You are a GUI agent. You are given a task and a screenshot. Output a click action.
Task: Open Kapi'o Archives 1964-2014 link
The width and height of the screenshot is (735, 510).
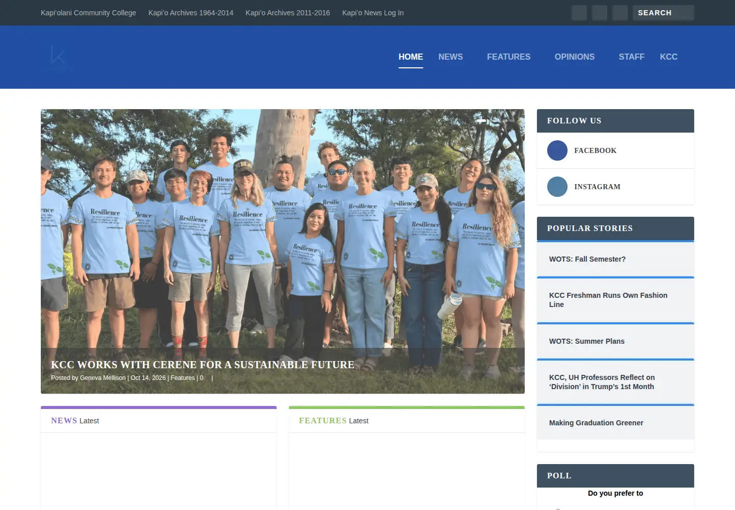coord(191,13)
